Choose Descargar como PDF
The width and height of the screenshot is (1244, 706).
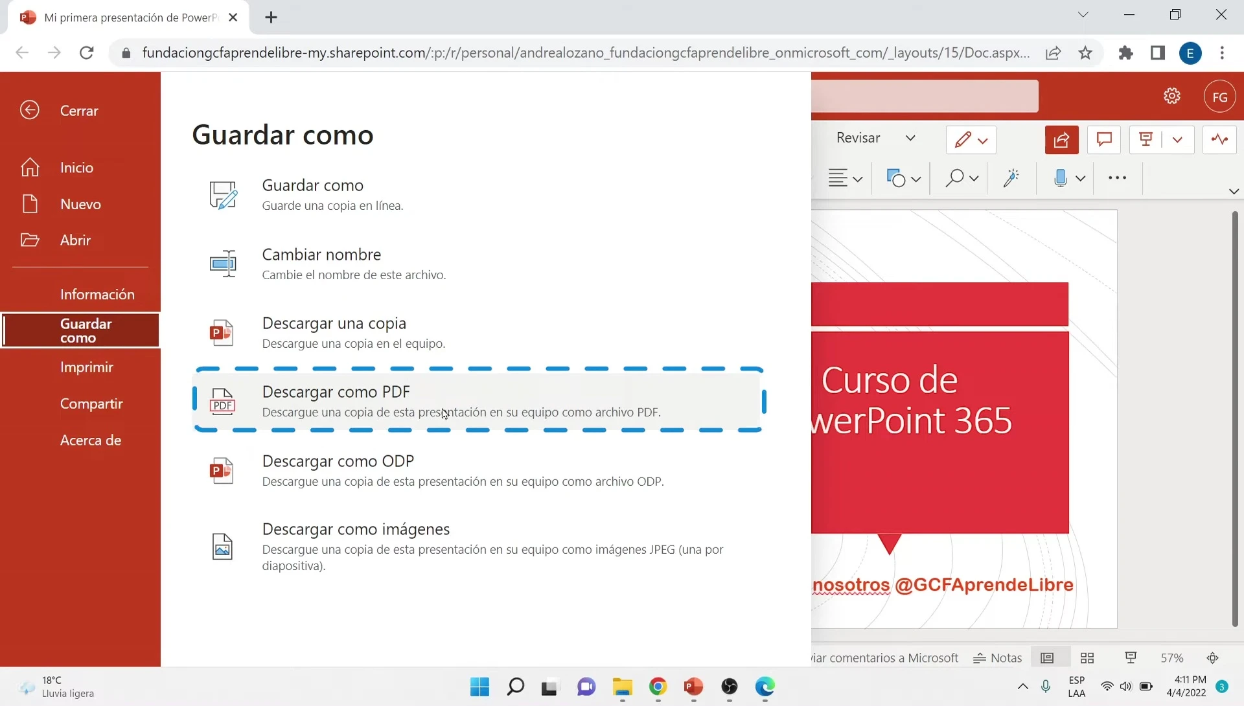(x=478, y=401)
